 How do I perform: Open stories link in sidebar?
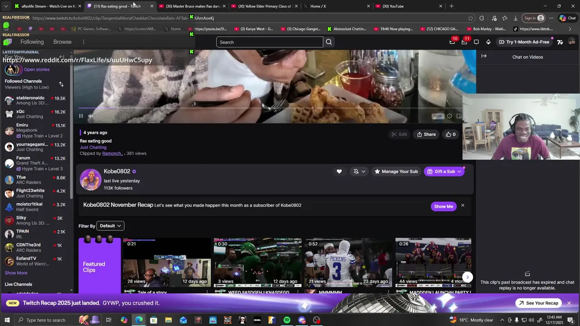pos(37,70)
